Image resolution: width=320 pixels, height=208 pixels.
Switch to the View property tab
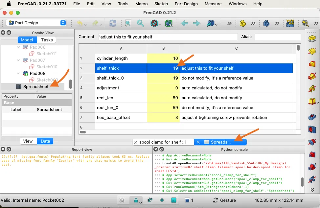28,141
